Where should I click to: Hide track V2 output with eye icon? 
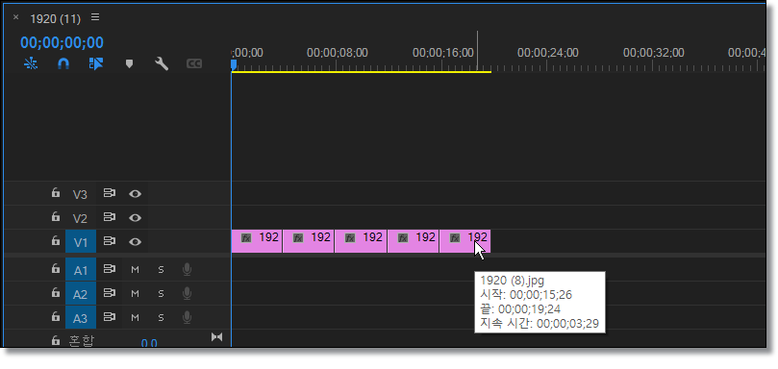(x=135, y=218)
